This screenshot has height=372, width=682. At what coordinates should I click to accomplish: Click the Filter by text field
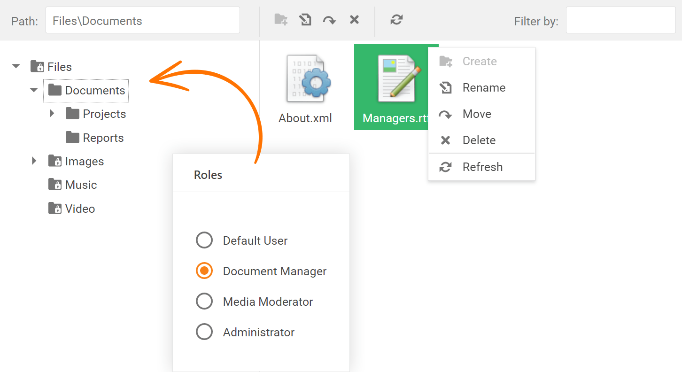[x=620, y=20]
